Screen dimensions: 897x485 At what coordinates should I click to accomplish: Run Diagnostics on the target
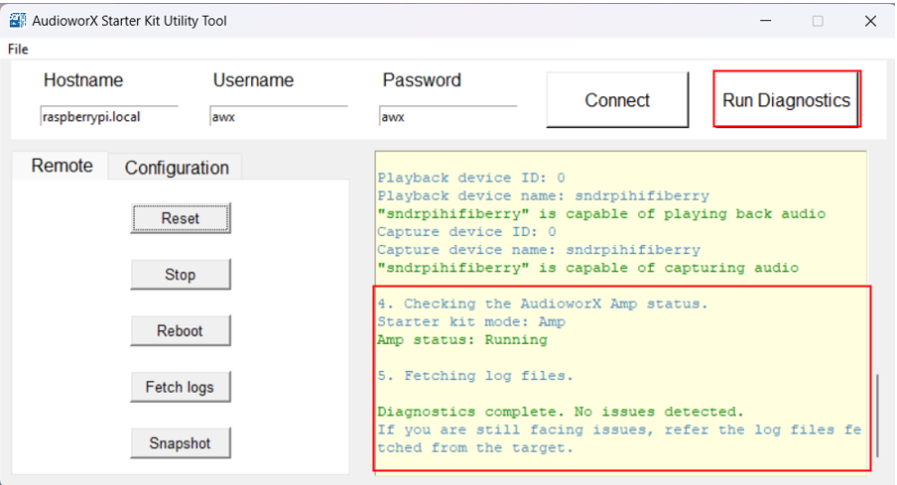(787, 100)
